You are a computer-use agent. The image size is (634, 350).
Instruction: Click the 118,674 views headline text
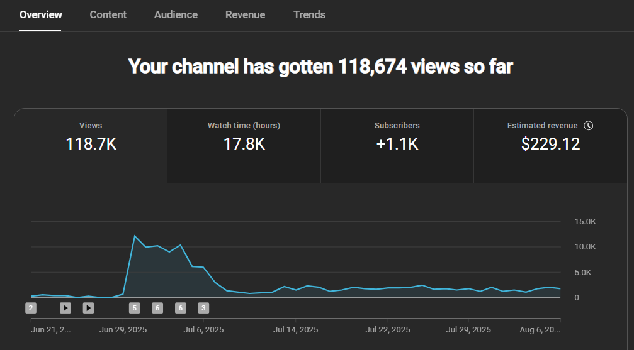(320, 66)
